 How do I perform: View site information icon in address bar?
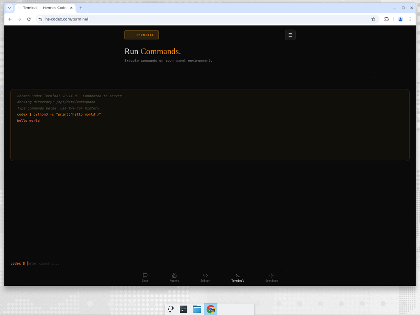click(x=40, y=19)
